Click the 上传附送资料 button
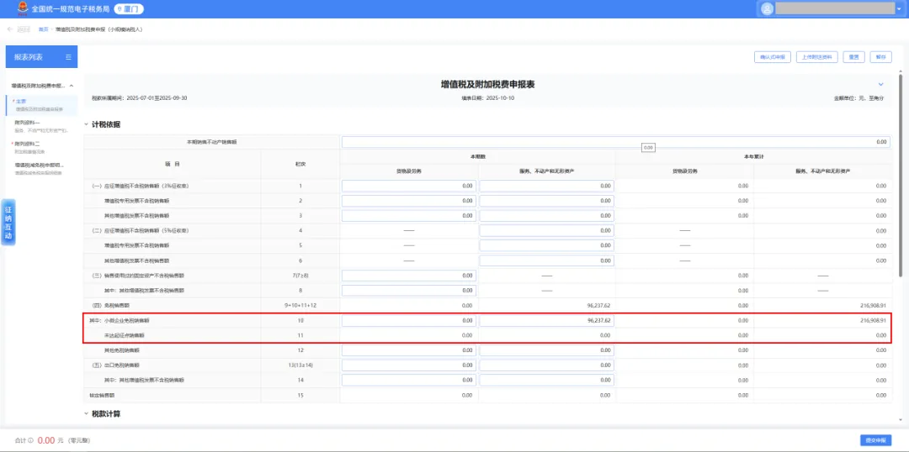The height and width of the screenshot is (452, 909). tap(816, 57)
